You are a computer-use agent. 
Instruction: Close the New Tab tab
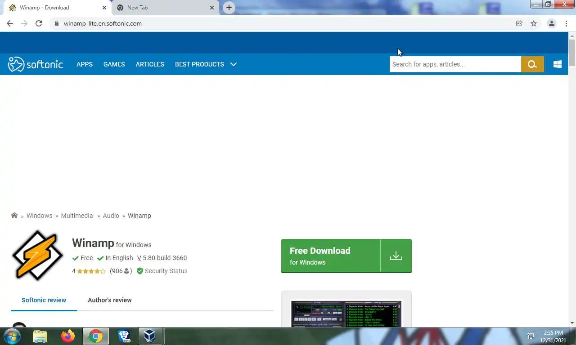[x=212, y=8]
